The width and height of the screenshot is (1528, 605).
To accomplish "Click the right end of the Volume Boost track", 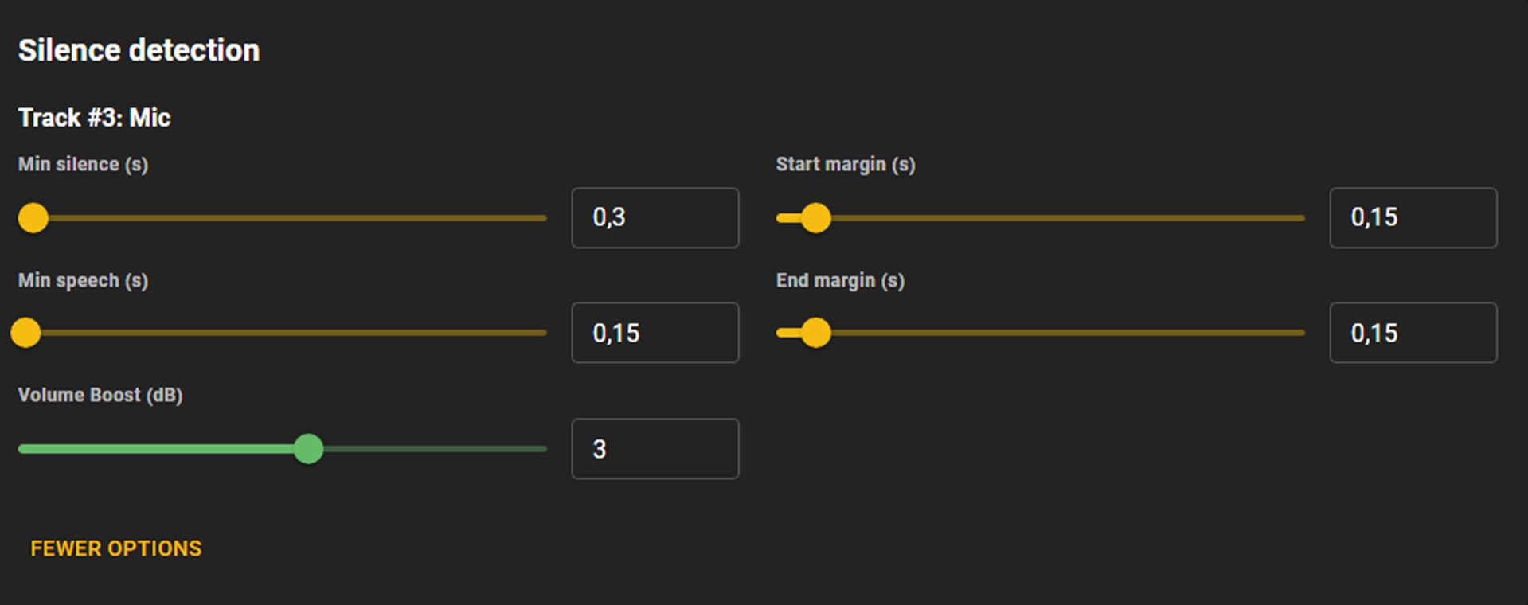I will pyautogui.click(x=544, y=449).
